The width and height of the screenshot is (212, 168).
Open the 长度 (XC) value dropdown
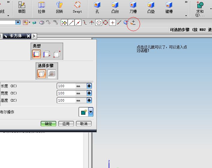(89, 86)
